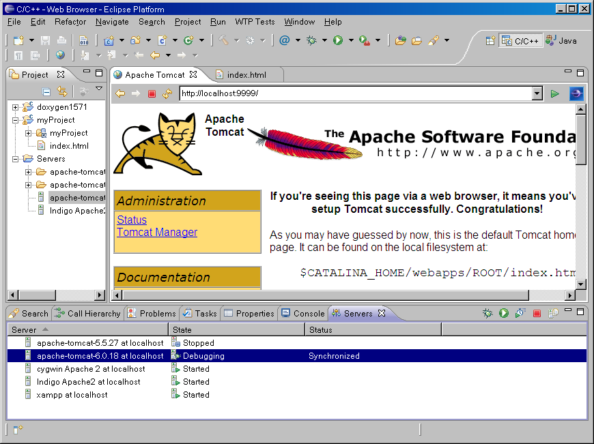This screenshot has height=444, width=594.
Task: Refresh the Apache Tomcat browser page
Action: [167, 94]
